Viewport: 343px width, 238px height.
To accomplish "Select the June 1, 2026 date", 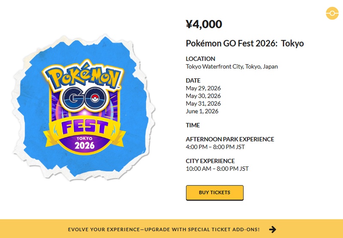I will click(x=202, y=111).
